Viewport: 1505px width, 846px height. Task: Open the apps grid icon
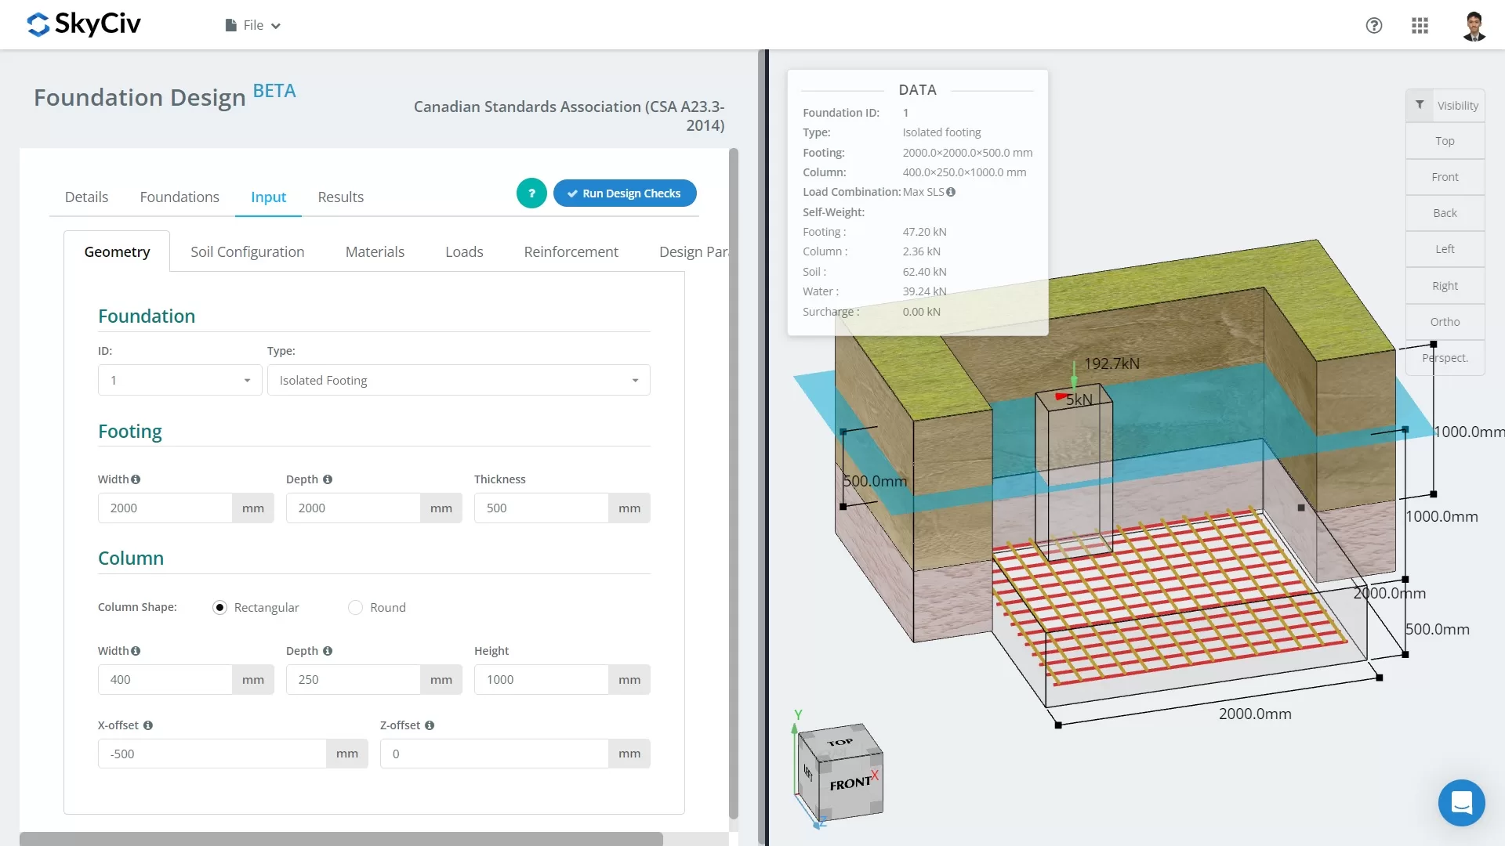pos(1420,25)
